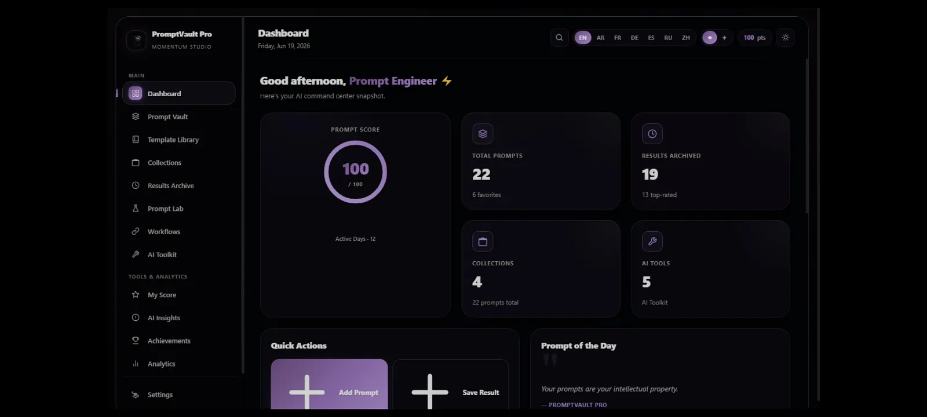Open Achievements page
This screenshot has height=417, width=927.
(178, 341)
